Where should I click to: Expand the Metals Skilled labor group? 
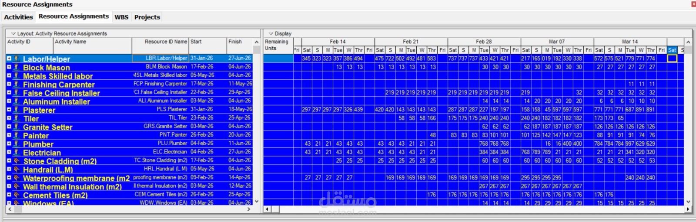pyautogui.click(x=9, y=75)
